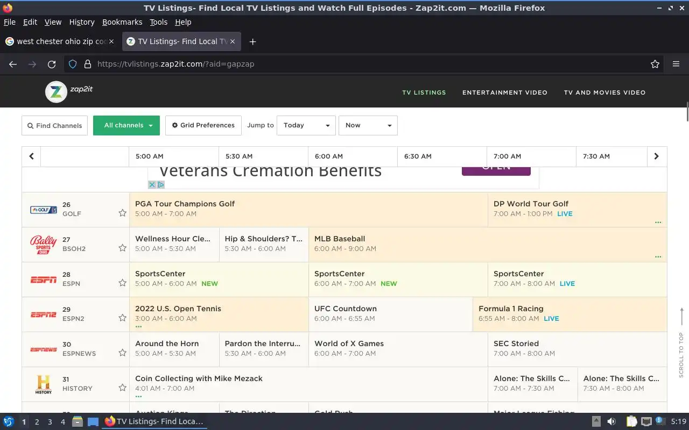Open Around the Horn listing
Screen dimensions: 689x430
click(x=174, y=349)
